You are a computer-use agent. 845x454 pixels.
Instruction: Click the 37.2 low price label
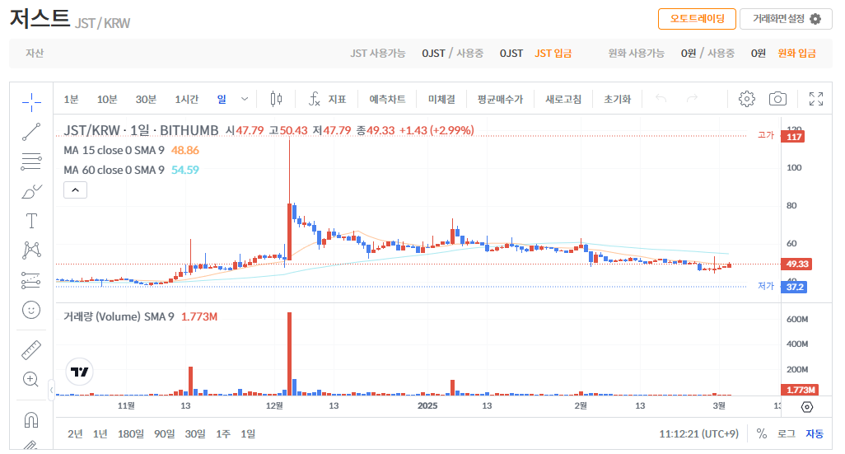coord(794,286)
